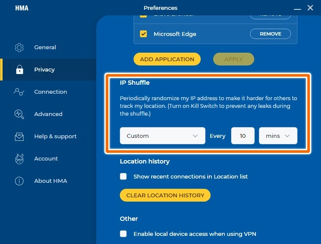Screen dimensions: 321x244
Task: Switch to the Account section
Action: [x=48, y=159]
